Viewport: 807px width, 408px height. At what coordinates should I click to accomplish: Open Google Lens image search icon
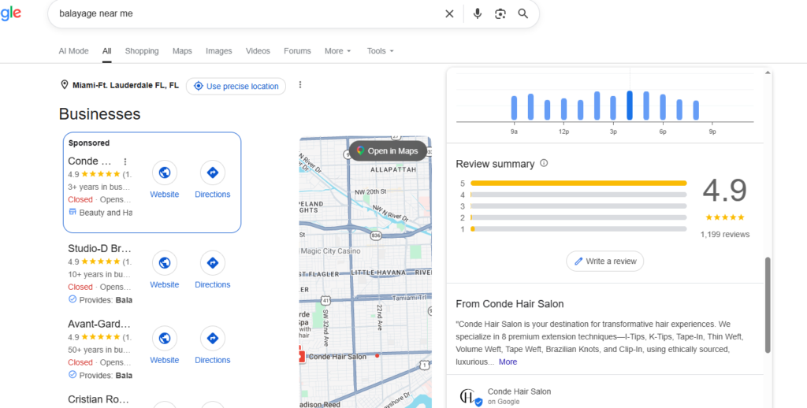pyautogui.click(x=500, y=14)
